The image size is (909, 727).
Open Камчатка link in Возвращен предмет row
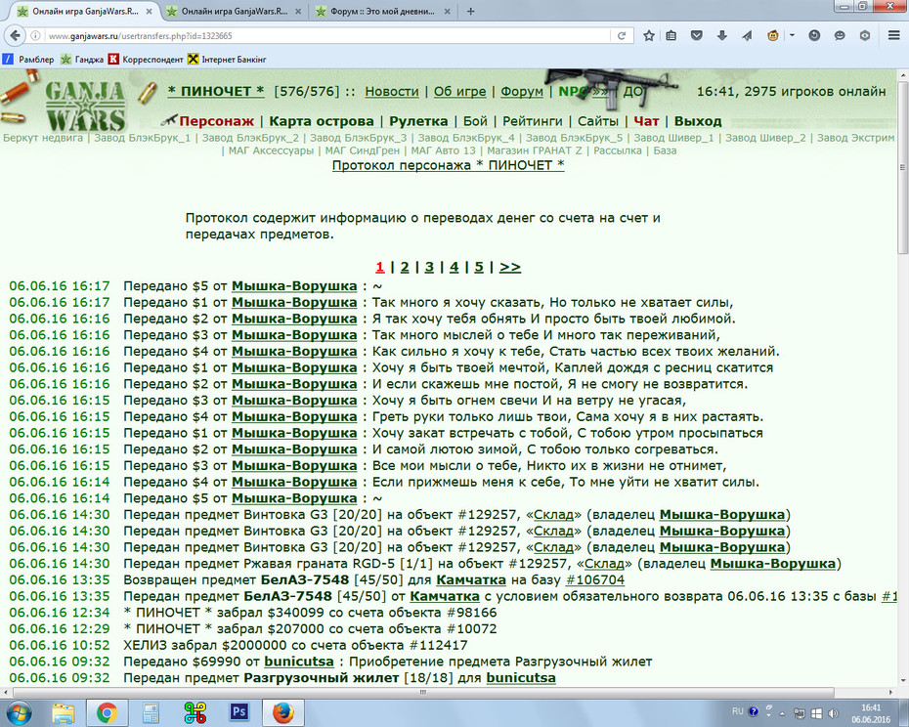click(x=471, y=579)
